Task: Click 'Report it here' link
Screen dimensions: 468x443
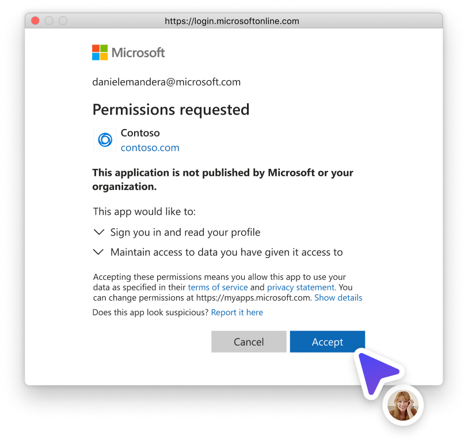Action: (237, 312)
